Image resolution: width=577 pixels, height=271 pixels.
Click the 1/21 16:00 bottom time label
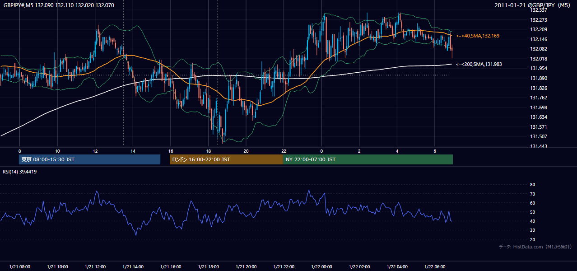click(x=171, y=267)
